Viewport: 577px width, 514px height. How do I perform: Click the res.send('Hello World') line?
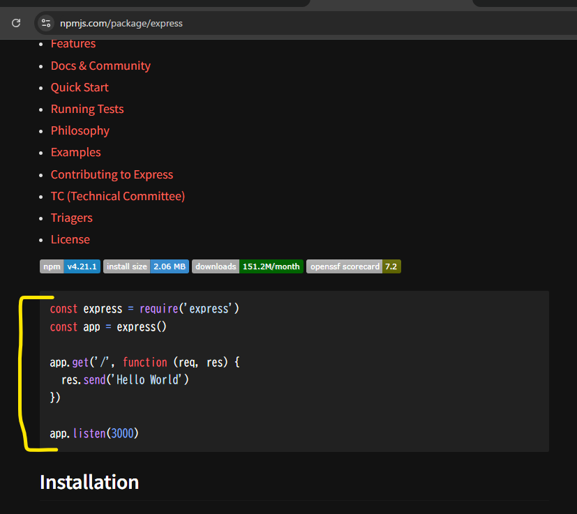(x=125, y=379)
